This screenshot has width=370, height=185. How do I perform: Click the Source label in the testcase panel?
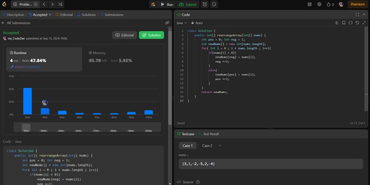188,182
